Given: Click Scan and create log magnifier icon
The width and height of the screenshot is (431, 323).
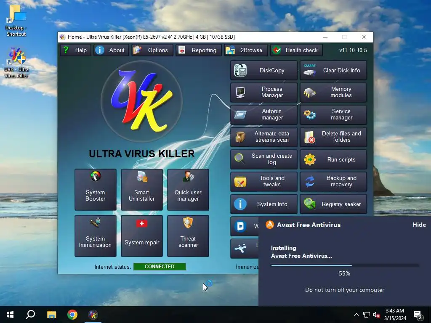Looking at the screenshot, I should click(239, 159).
